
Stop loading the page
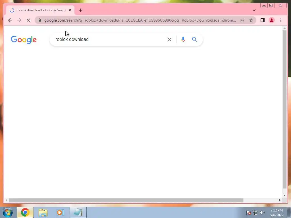[x=28, y=20]
